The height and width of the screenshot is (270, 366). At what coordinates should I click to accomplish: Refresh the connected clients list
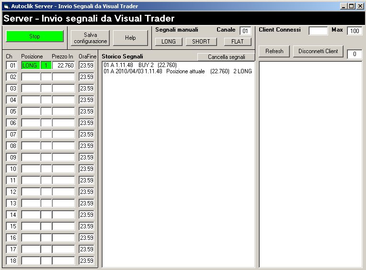coord(274,51)
